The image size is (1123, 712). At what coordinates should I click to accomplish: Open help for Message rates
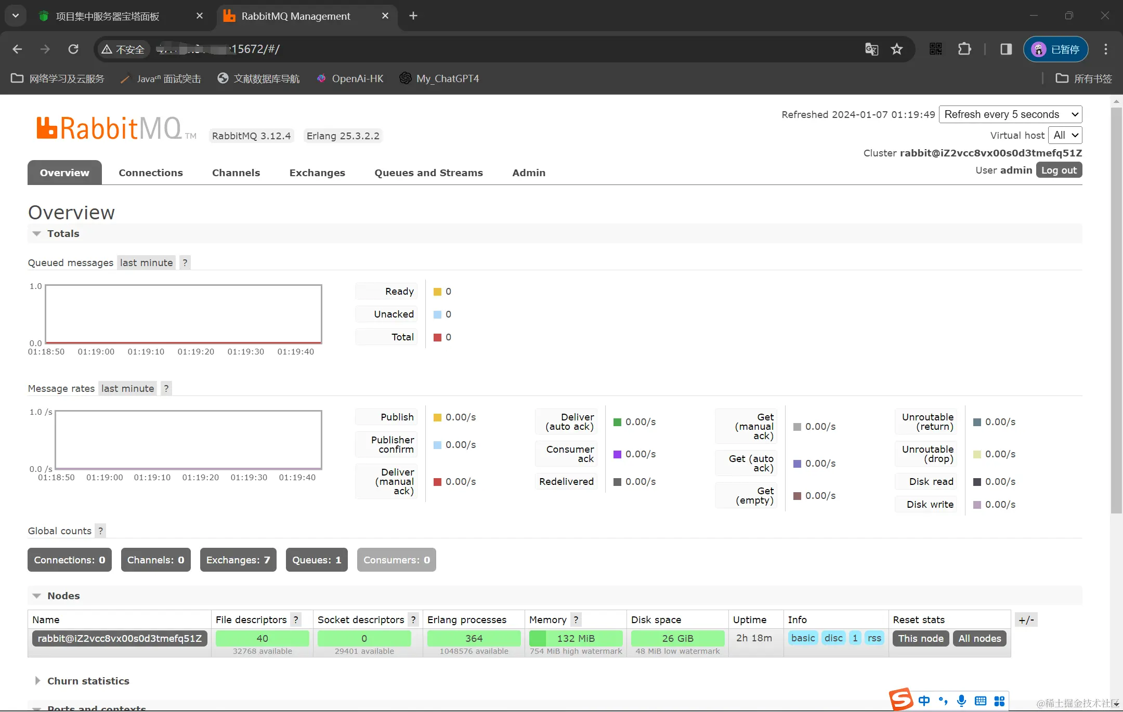pos(166,388)
